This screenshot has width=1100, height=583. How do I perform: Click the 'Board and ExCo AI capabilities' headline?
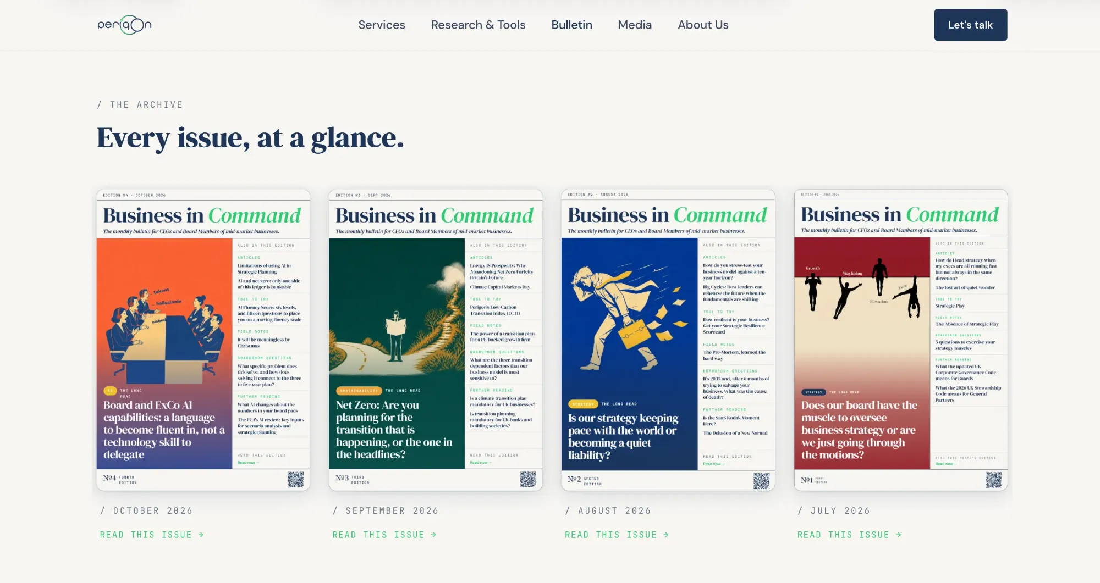pos(164,430)
